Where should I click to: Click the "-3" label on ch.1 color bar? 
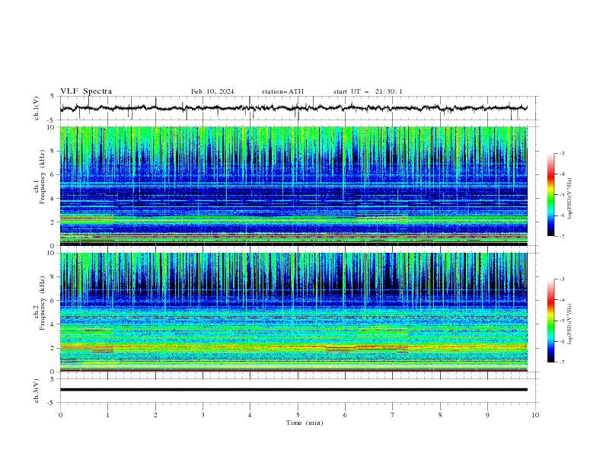pos(562,153)
